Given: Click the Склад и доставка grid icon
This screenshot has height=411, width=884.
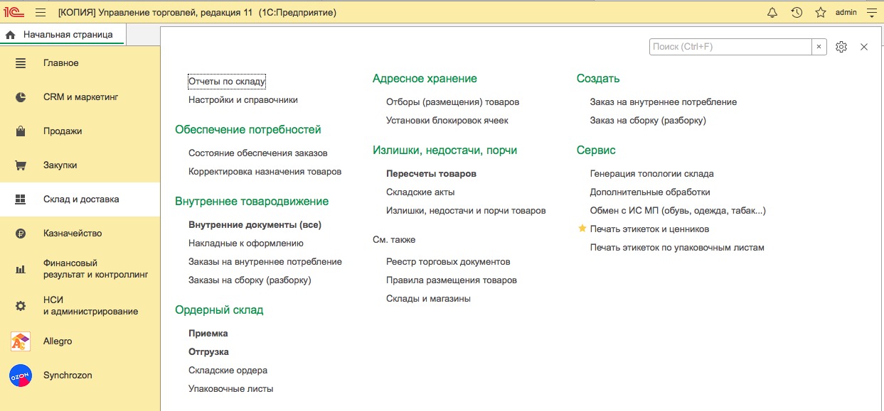Looking at the screenshot, I should coord(21,199).
